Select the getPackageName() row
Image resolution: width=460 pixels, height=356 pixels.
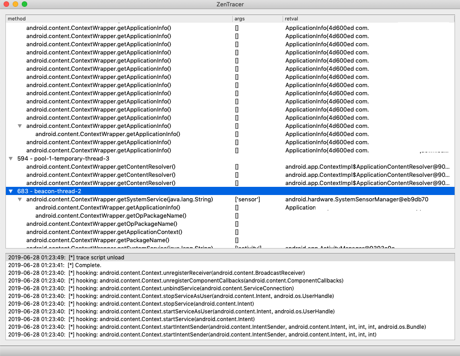pos(230,240)
